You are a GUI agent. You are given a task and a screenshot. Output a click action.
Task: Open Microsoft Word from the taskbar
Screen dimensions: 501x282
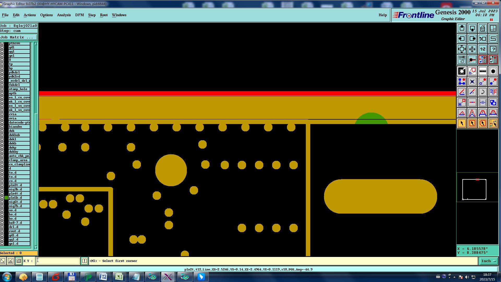pyautogui.click(x=103, y=277)
